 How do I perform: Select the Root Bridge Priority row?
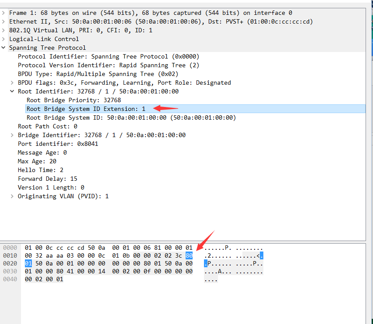(66, 100)
